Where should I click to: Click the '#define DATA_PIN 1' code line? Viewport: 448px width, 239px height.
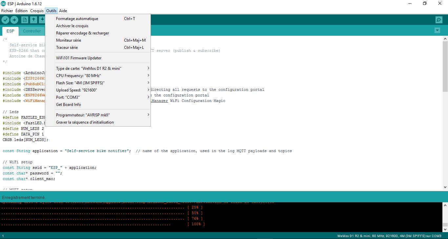point(23,134)
